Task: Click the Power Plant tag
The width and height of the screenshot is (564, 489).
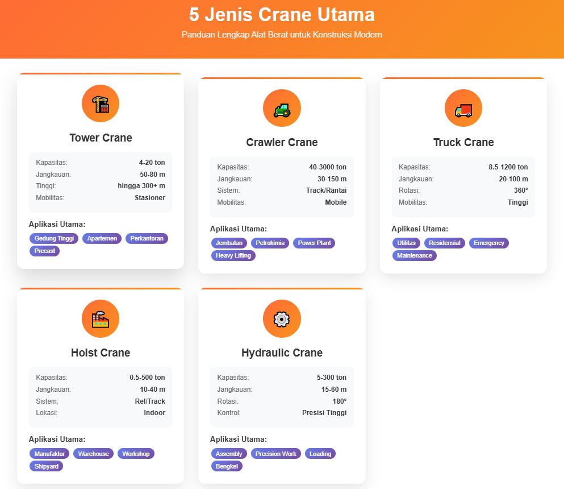Action: pyautogui.click(x=314, y=243)
